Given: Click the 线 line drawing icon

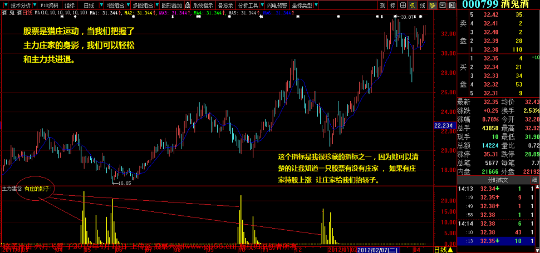Looking at the screenshot, I should pos(423,4).
